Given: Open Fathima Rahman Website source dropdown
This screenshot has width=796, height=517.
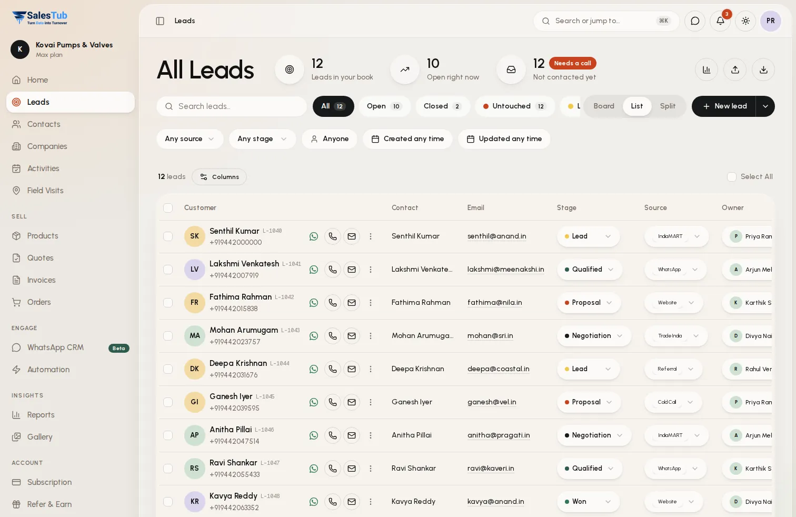Looking at the screenshot, I should pos(673,303).
